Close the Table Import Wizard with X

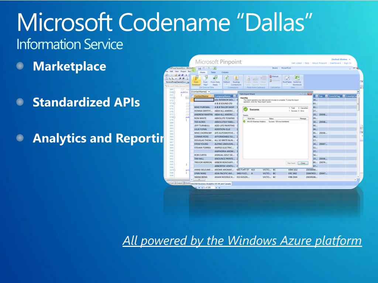(x=310, y=94)
